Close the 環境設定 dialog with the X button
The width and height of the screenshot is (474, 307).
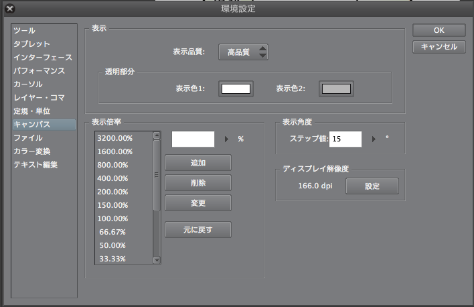click(x=9, y=9)
